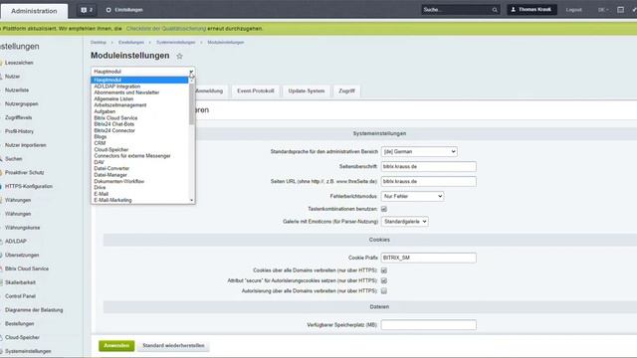Select Aufgaben in module list
The width and height of the screenshot is (637, 358).
[x=105, y=111]
